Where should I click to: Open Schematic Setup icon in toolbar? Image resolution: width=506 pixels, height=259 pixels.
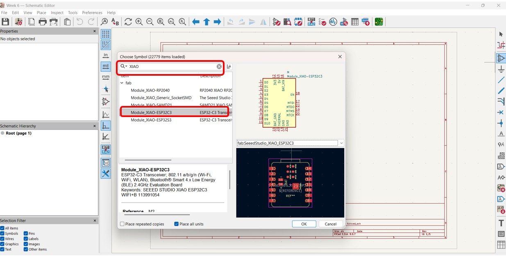[x=18, y=22]
